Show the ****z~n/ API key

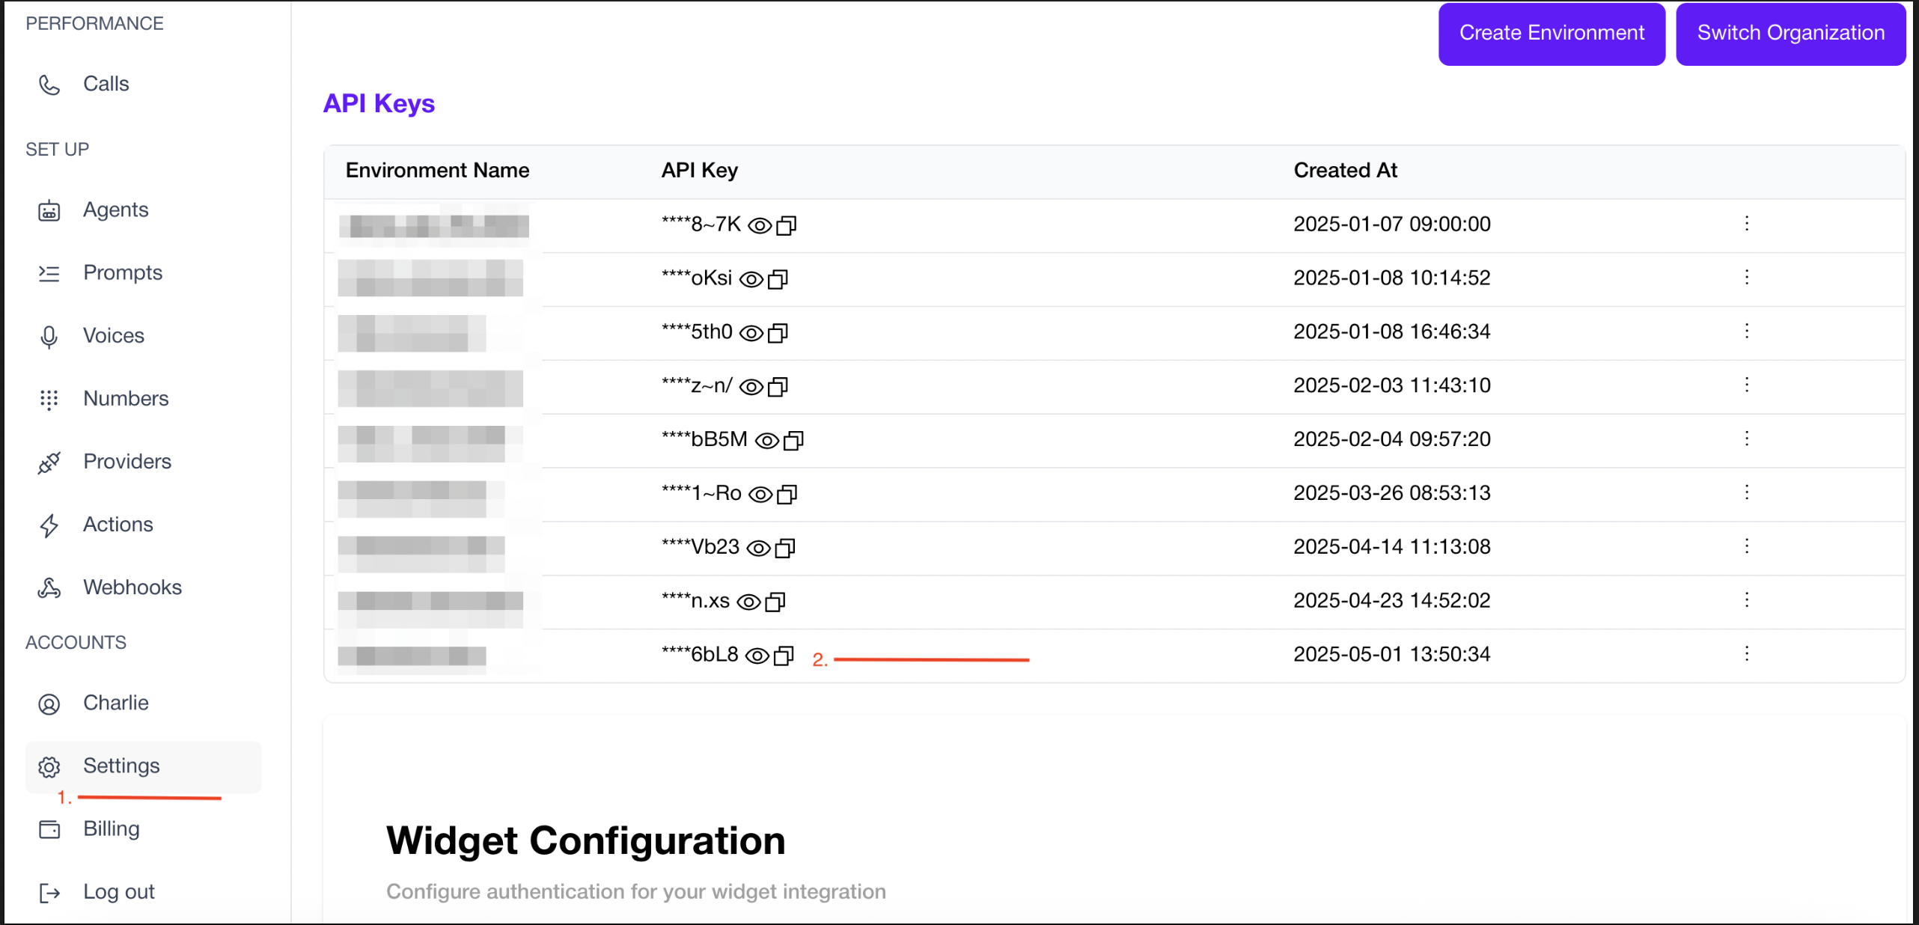coord(751,387)
